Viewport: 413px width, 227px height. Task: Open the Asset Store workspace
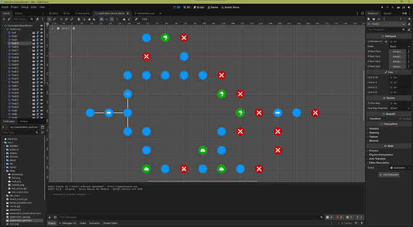(230, 7)
